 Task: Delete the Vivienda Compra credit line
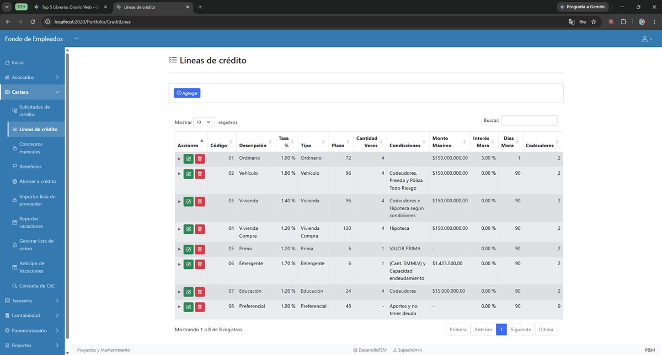[x=200, y=229]
